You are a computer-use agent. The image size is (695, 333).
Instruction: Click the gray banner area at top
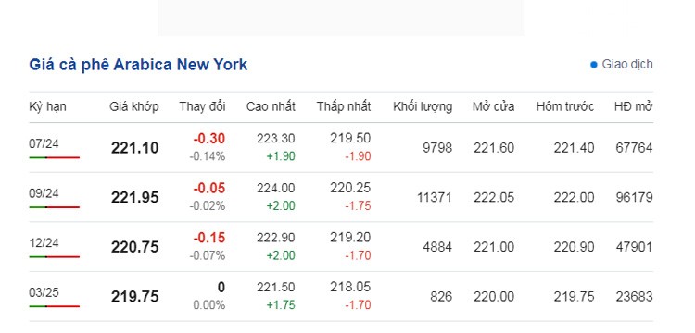pyautogui.click(x=341, y=18)
